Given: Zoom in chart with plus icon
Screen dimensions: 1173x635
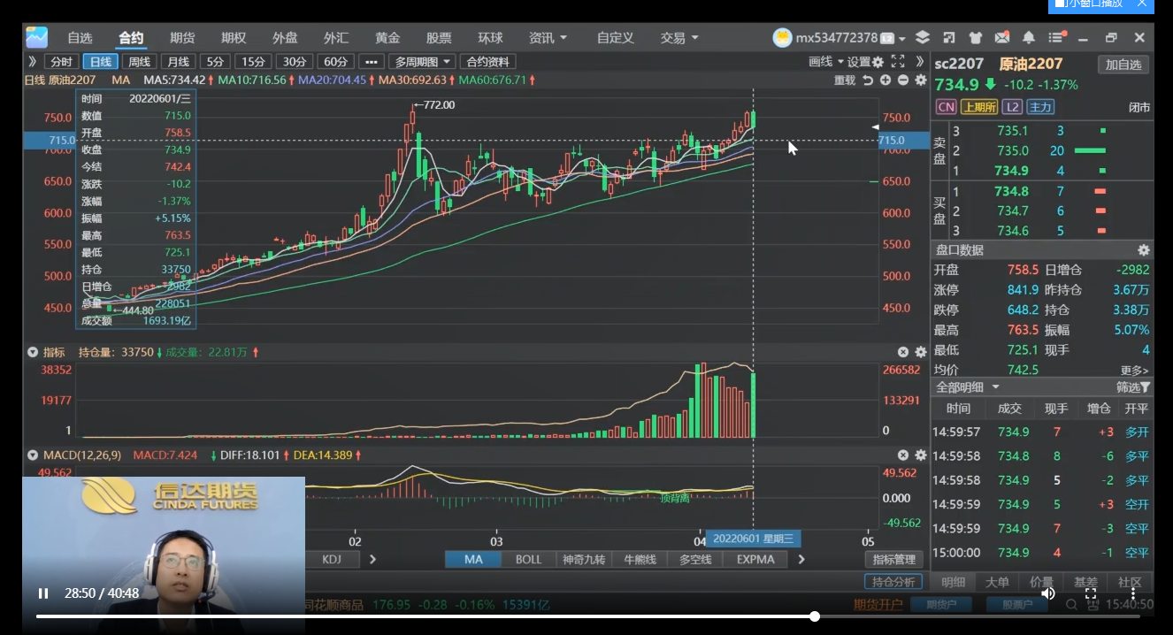Looking at the screenshot, I should pyautogui.click(x=885, y=80).
